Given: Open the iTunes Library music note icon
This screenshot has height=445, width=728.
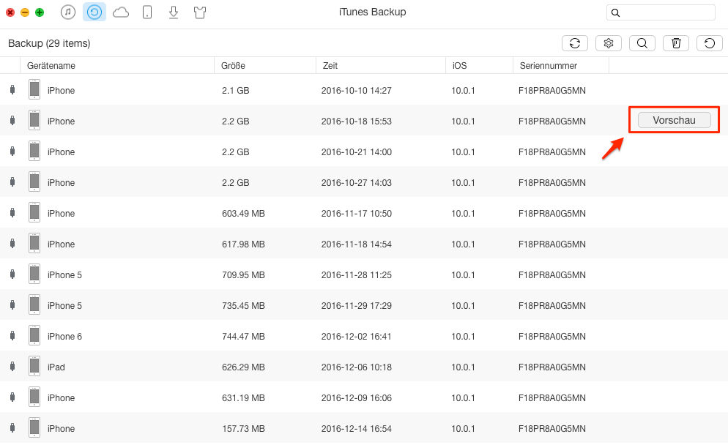Looking at the screenshot, I should (68, 12).
